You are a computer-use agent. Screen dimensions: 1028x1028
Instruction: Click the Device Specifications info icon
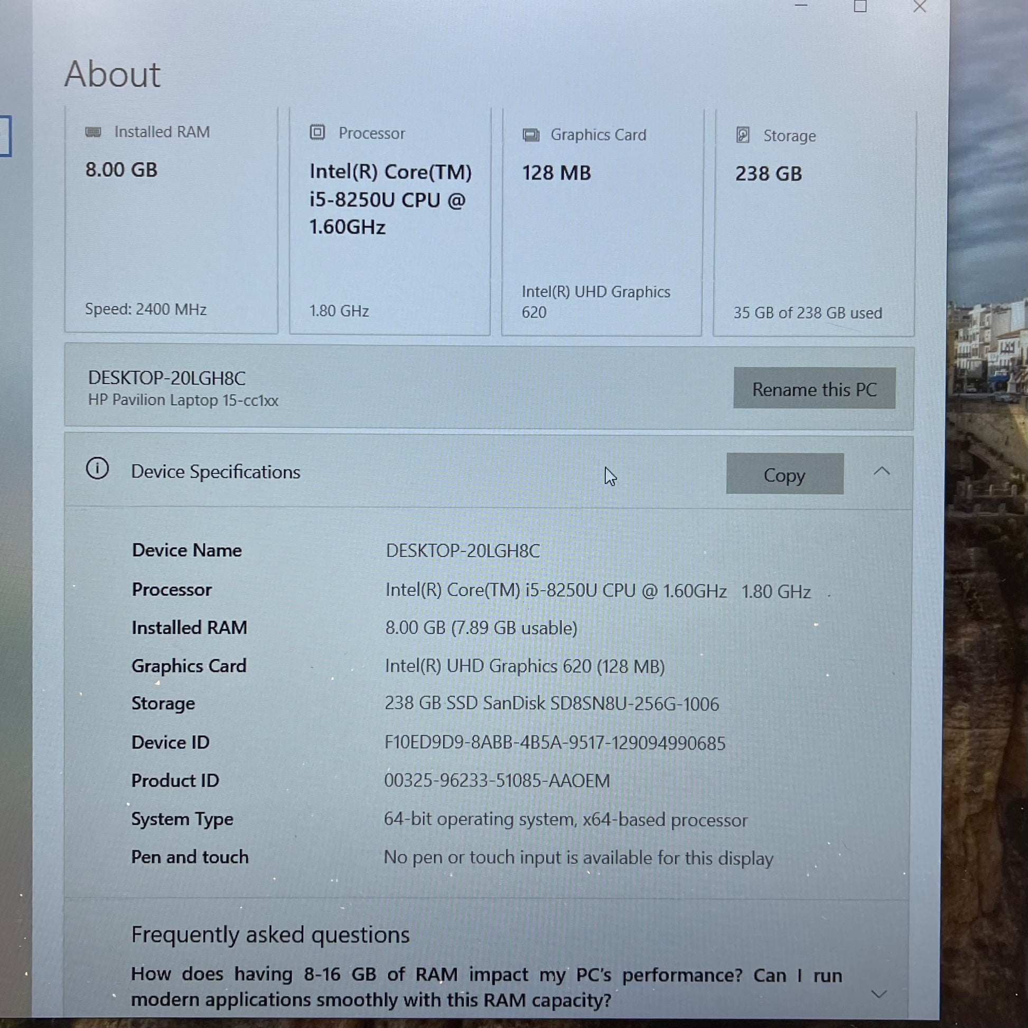(x=97, y=469)
